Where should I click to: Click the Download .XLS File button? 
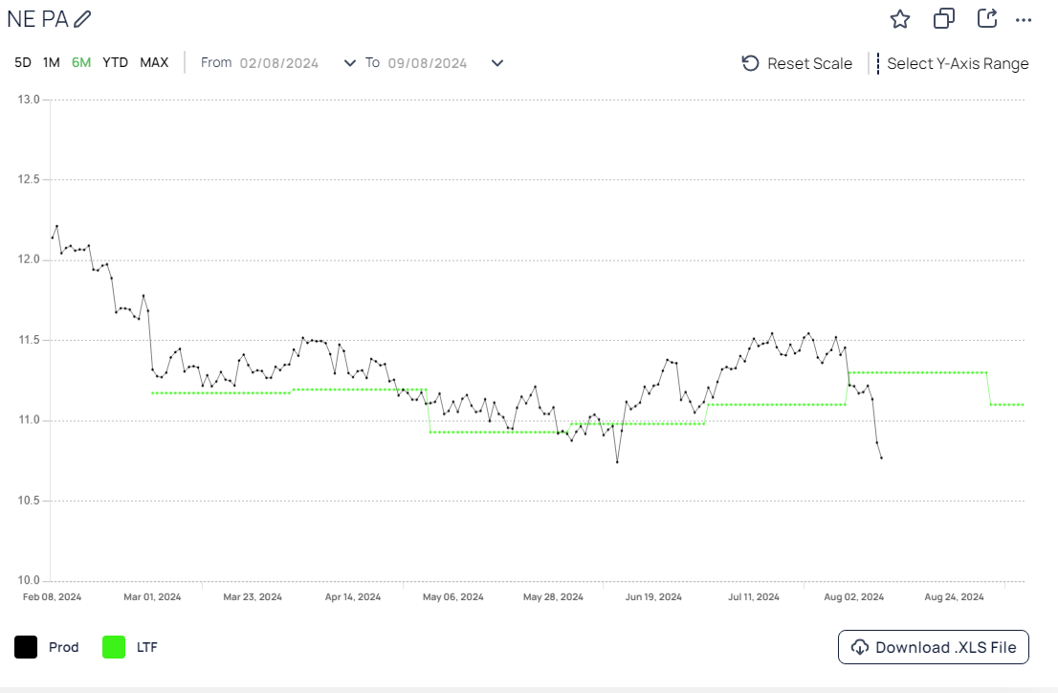click(934, 647)
